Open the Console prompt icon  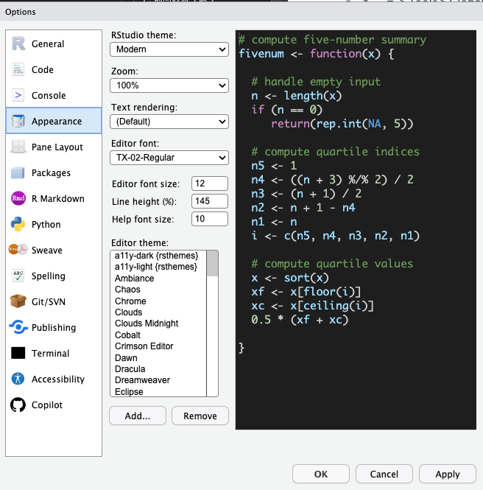pos(18,96)
